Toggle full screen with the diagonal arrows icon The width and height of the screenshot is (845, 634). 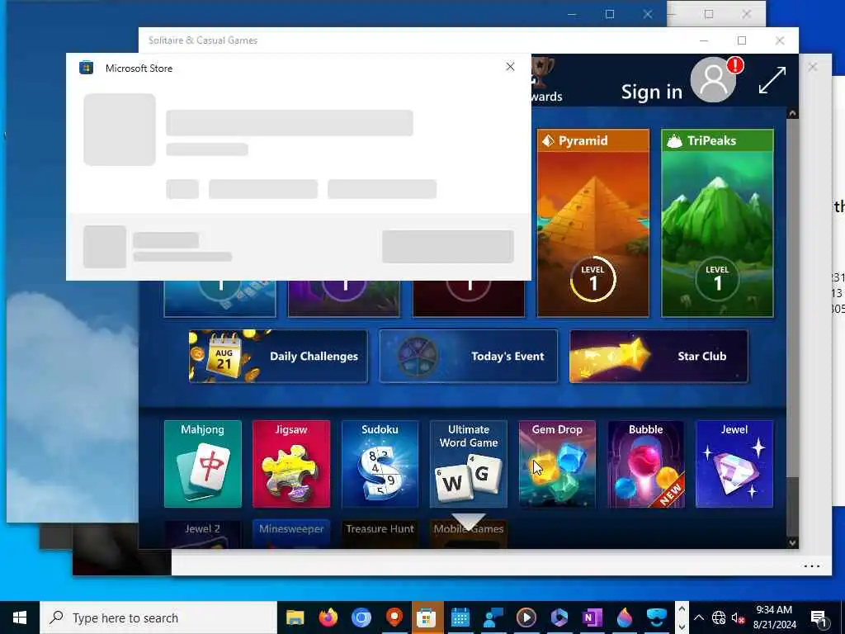tap(772, 80)
